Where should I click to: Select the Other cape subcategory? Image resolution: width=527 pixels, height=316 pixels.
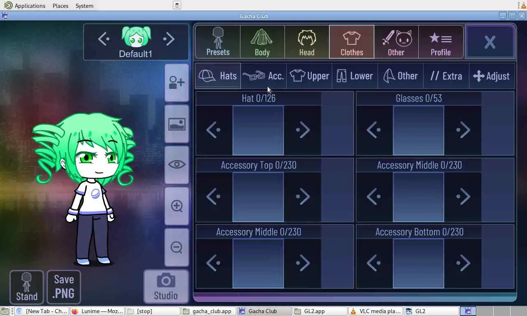(401, 76)
